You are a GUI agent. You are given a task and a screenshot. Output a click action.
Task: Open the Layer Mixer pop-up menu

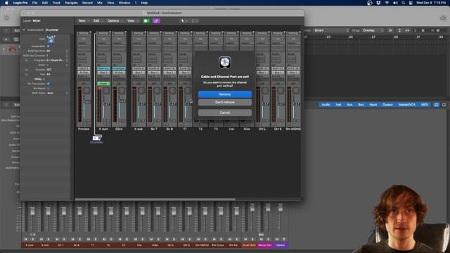point(37,20)
